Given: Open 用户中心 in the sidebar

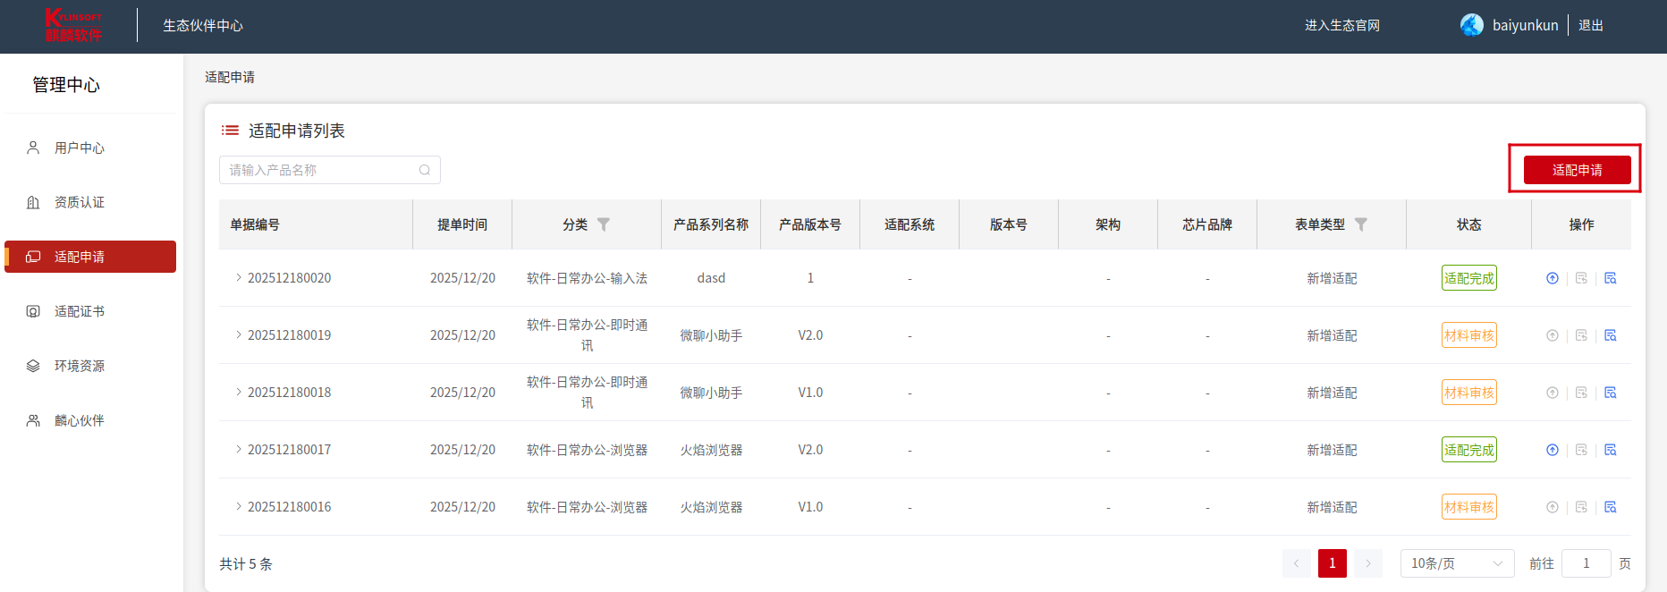Looking at the screenshot, I should [x=80, y=148].
